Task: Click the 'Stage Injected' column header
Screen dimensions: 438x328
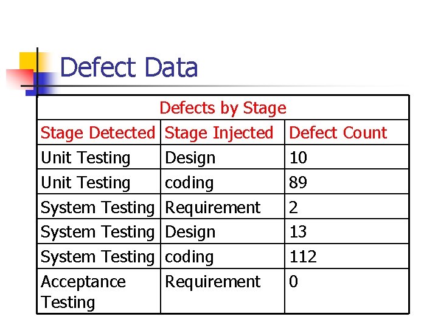Action: coord(223,132)
